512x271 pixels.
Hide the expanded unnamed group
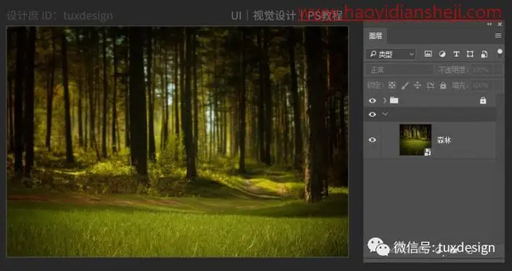(x=373, y=114)
